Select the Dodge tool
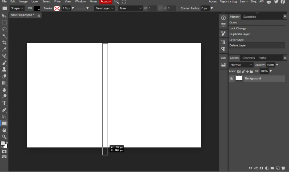The image size is (289, 172). click(4, 96)
